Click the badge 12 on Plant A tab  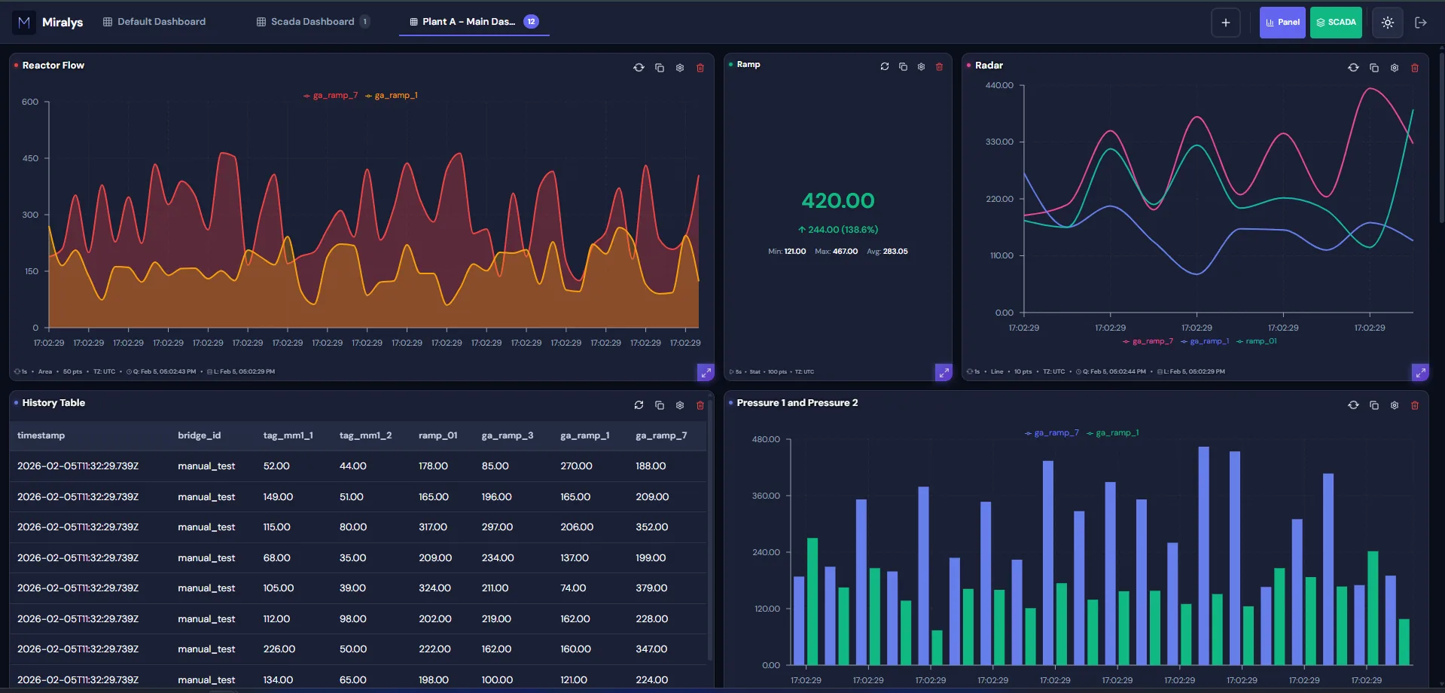tap(532, 22)
